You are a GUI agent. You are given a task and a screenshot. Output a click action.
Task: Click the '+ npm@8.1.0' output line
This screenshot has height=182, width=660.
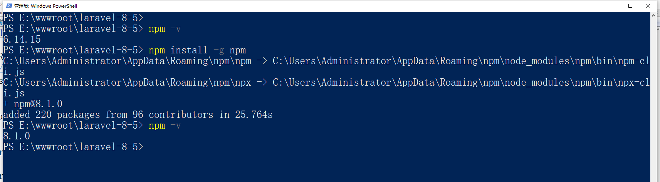pyautogui.click(x=33, y=104)
